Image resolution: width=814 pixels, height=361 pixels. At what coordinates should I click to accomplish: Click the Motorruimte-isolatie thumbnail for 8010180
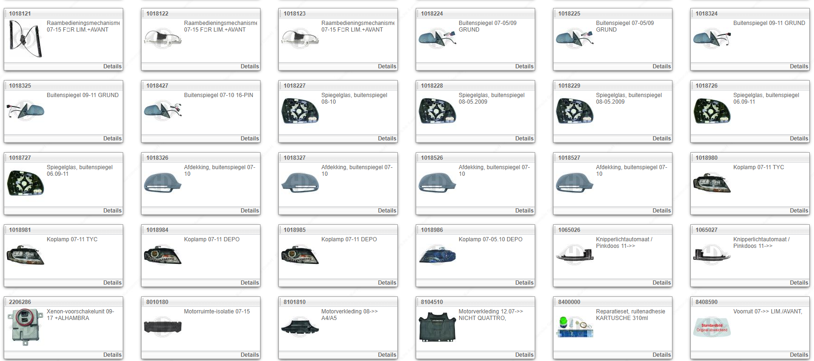(162, 326)
